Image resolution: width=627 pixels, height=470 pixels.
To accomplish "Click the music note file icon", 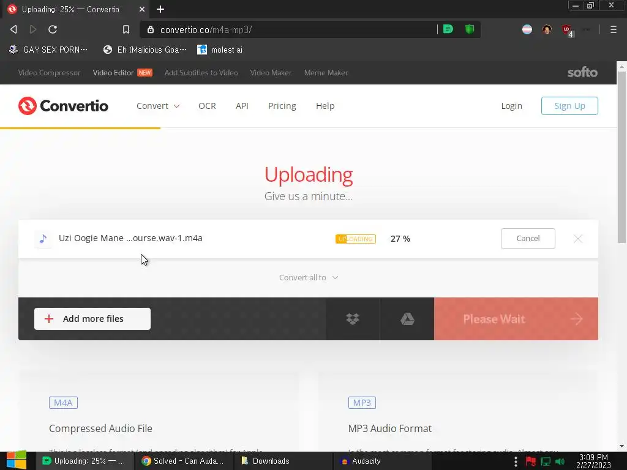I will pos(43,239).
